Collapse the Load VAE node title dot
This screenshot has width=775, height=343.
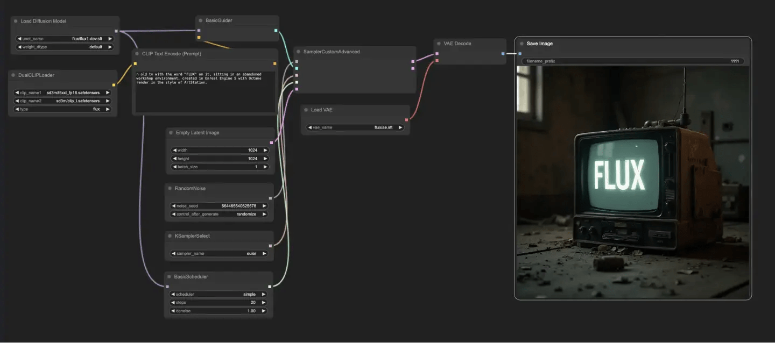[306, 110]
